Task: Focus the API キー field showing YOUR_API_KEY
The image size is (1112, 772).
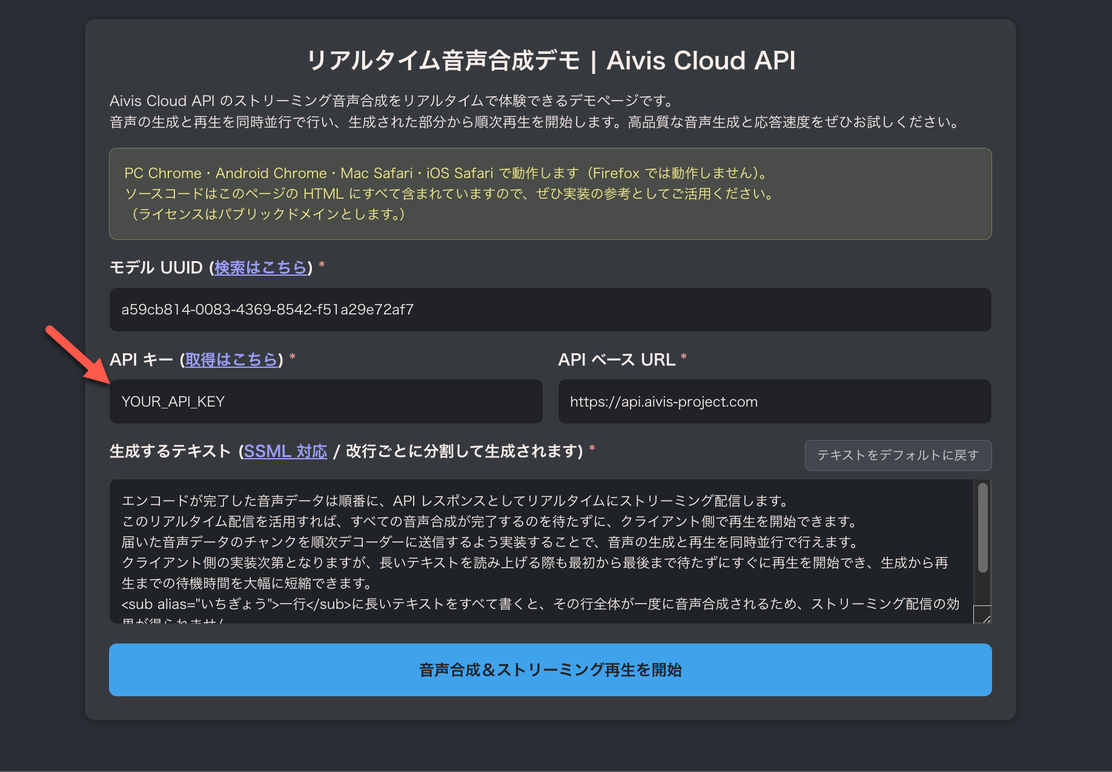Action: 325,401
